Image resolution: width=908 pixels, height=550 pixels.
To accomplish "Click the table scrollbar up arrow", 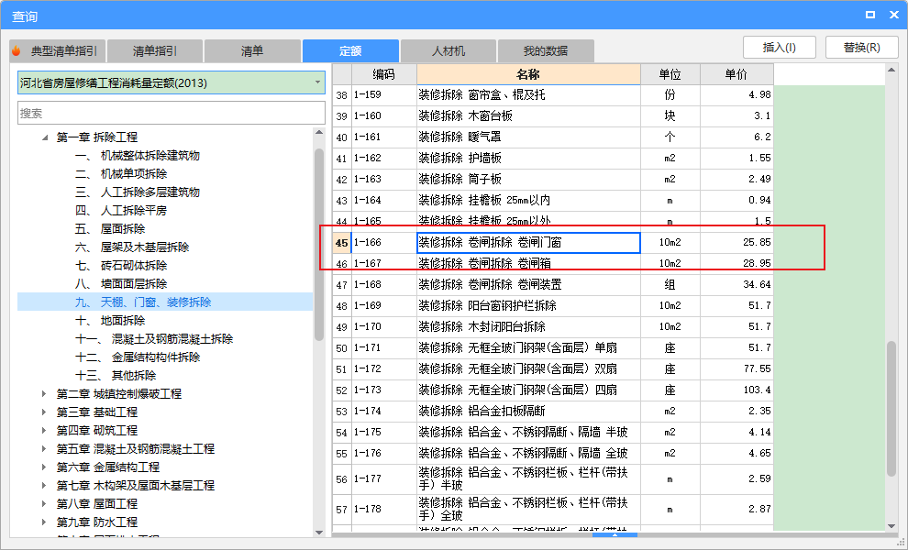I will click(891, 70).
